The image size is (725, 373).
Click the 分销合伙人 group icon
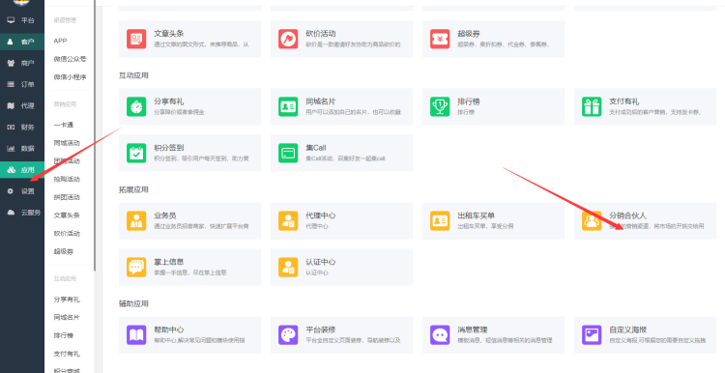tap(592, 221)
